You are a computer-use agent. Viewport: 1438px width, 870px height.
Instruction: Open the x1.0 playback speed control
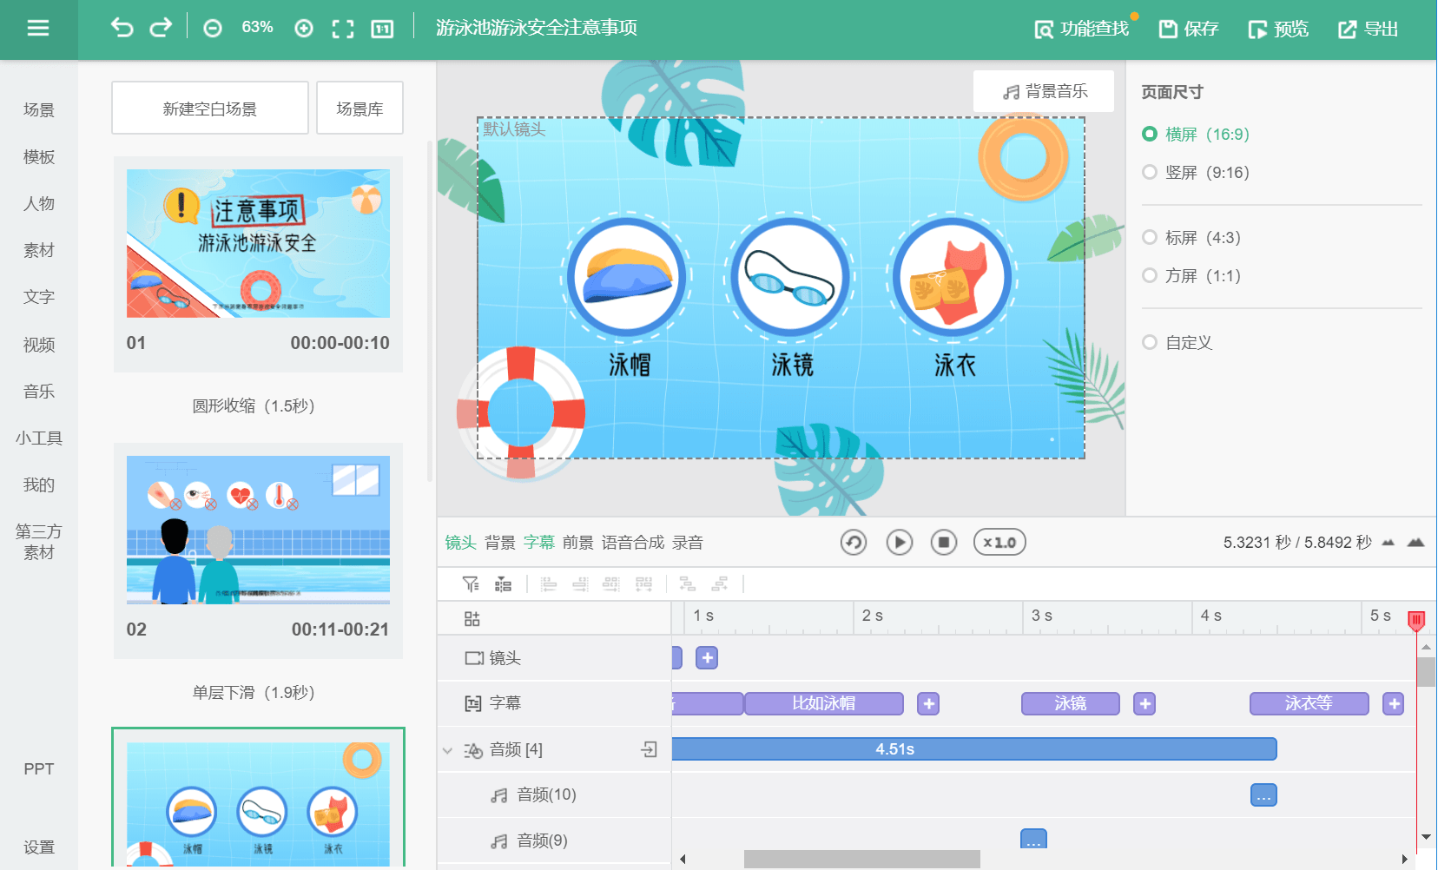(999, 542)
